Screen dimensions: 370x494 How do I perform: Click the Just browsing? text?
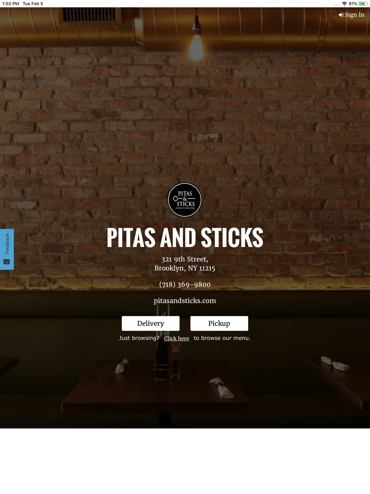(139, 338)
